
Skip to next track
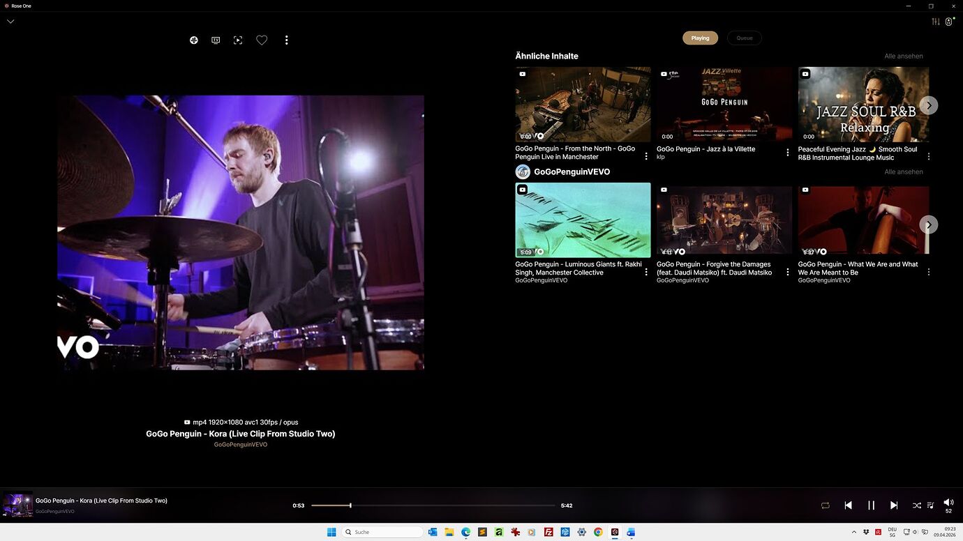[x=894, y=505]
